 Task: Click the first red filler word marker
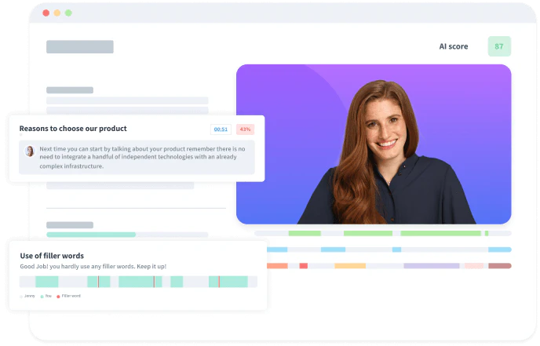pyautogui.click(x=98, y=282)
